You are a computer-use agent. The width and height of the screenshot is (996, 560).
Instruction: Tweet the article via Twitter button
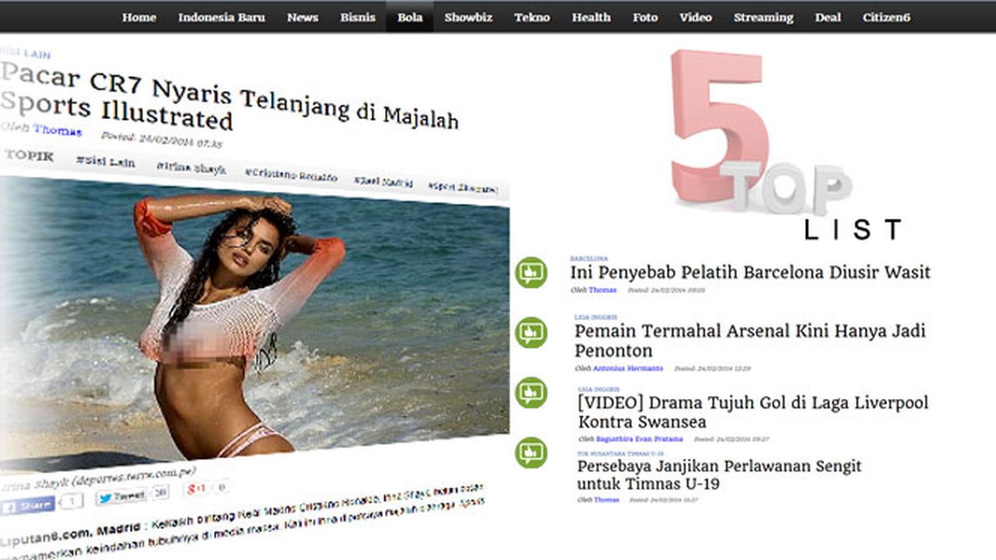click(x=121, y=495)
